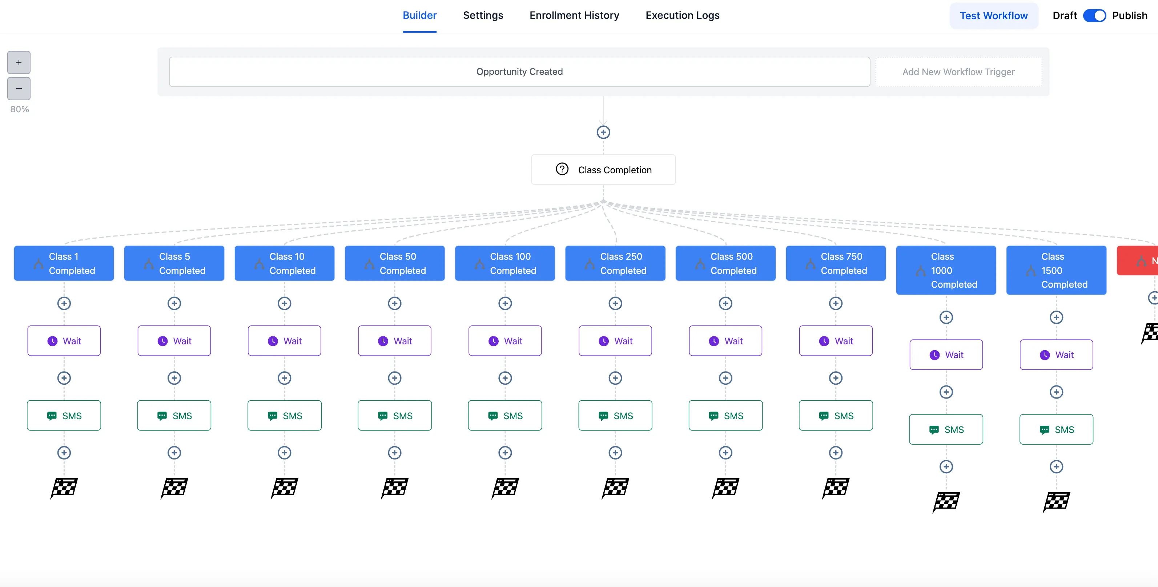
Task: Select the Class 500 Completed branch
Action: (725, 263)
